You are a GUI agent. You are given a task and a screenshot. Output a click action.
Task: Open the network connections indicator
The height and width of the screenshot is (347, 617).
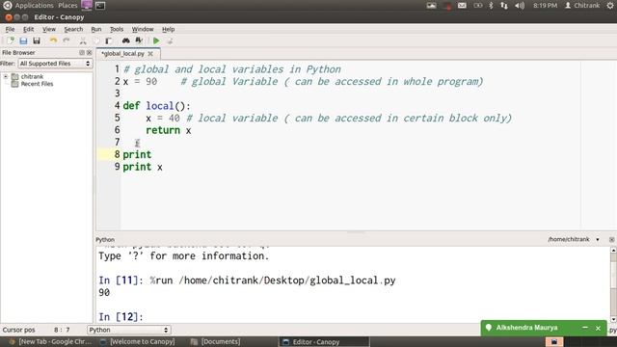[503, 6]
